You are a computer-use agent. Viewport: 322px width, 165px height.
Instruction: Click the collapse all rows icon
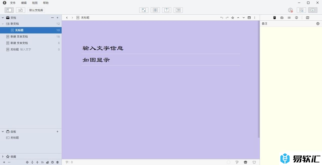tap(37, 162)
